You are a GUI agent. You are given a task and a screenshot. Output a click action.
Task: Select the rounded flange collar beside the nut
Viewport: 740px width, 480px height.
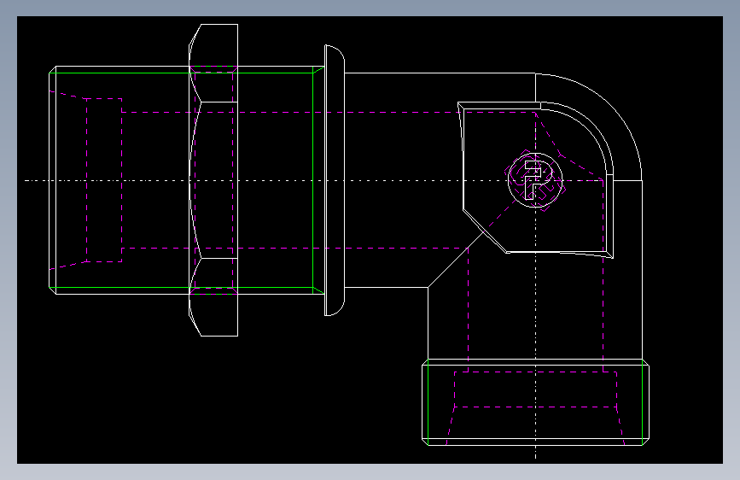click(335, 180)
